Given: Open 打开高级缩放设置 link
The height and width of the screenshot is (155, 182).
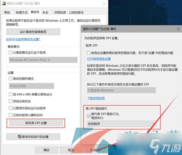Looking at the screenshot, I should (x=99, y=59).
